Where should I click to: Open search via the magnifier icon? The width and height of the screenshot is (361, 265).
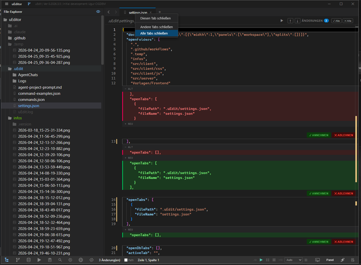pos(60,260)
